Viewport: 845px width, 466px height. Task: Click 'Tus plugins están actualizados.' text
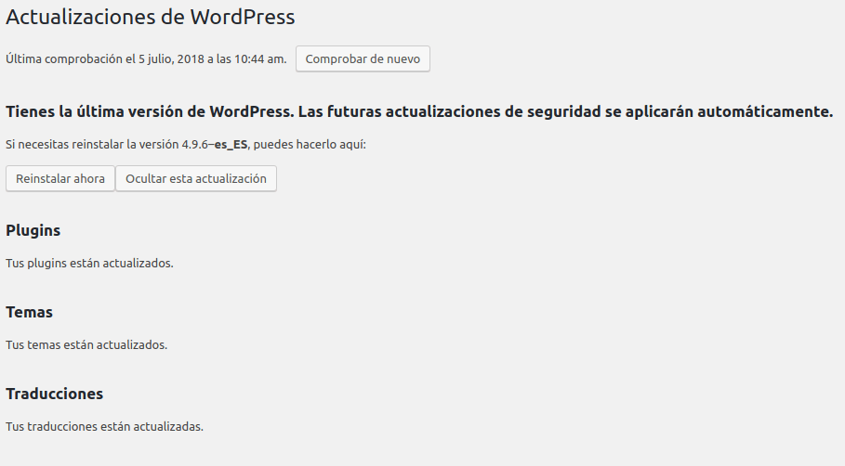click(89, 263)
